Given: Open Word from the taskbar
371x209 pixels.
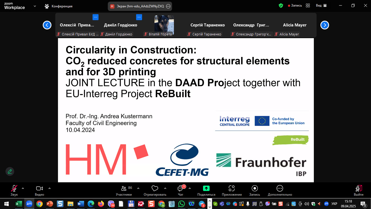Looking at the screenshot, I should click(x=81, y=204).
